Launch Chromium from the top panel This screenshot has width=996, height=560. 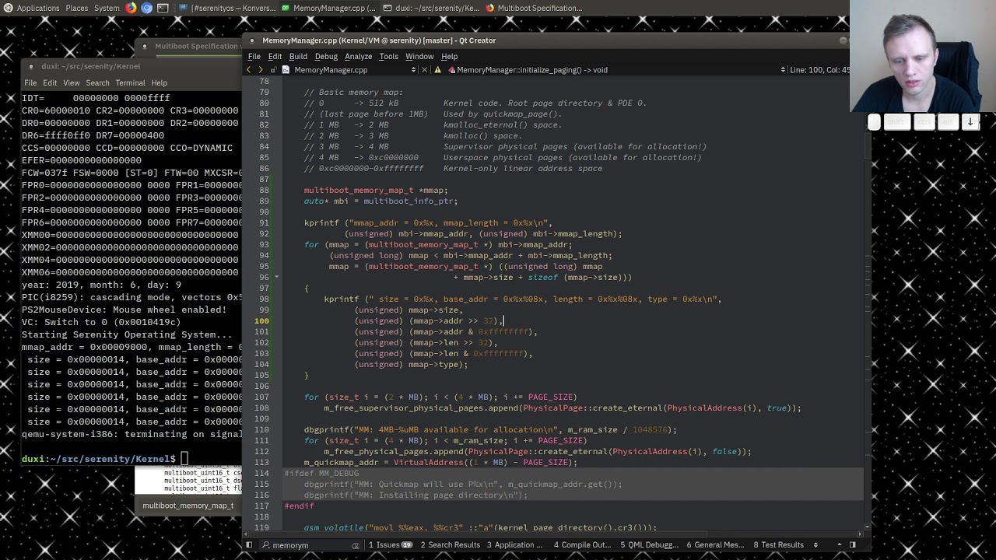146,8
